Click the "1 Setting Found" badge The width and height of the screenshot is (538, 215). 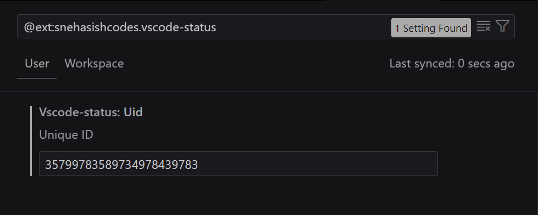(431, 28)
